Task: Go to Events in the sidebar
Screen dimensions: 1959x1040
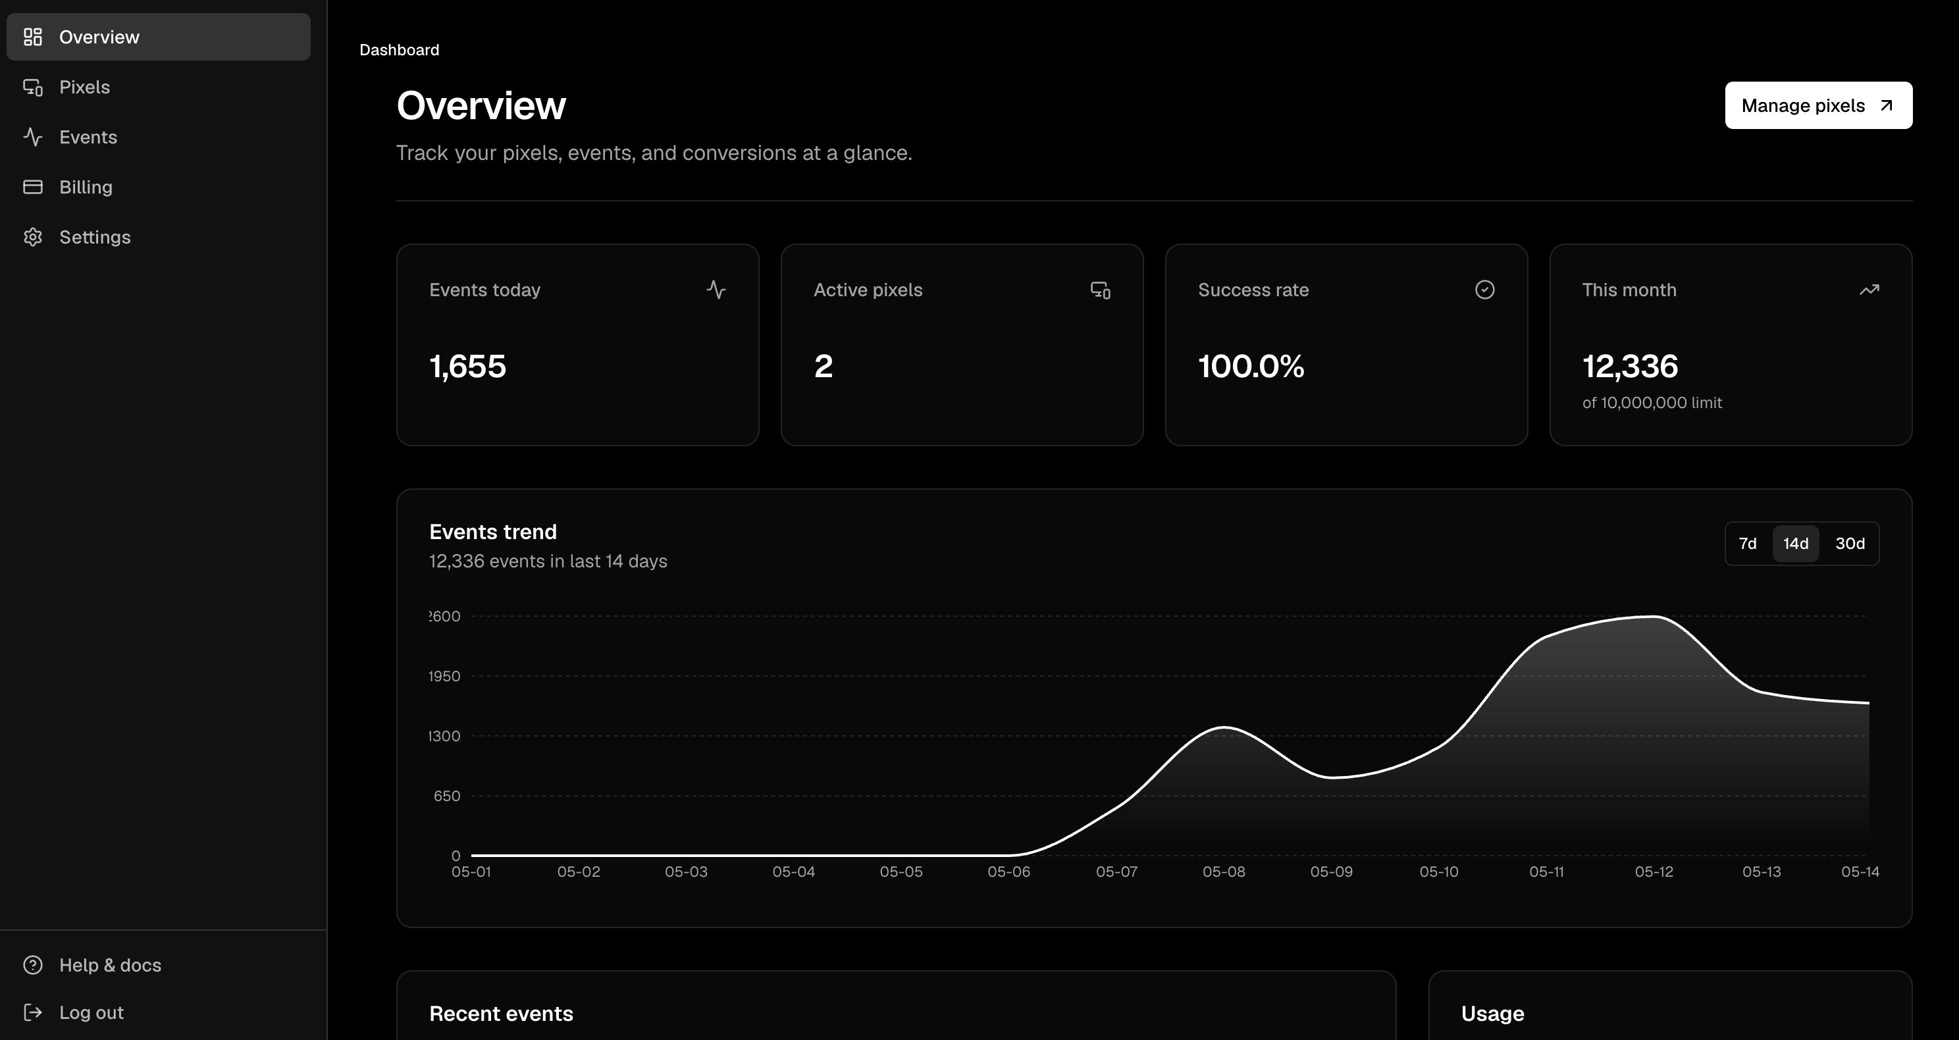Action: [x=158, y=137]
